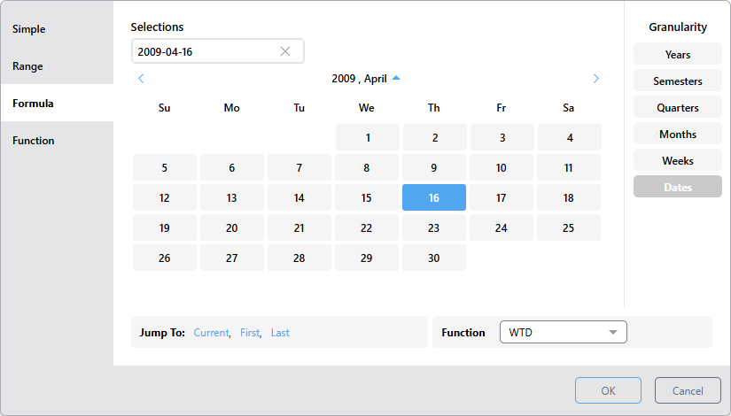The width and height of the screenshot is (731, 416).
Task: Jump to the Current date link
Action: 211,333
